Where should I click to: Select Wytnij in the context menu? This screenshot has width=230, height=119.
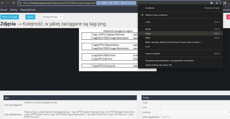tap(180, 29)
